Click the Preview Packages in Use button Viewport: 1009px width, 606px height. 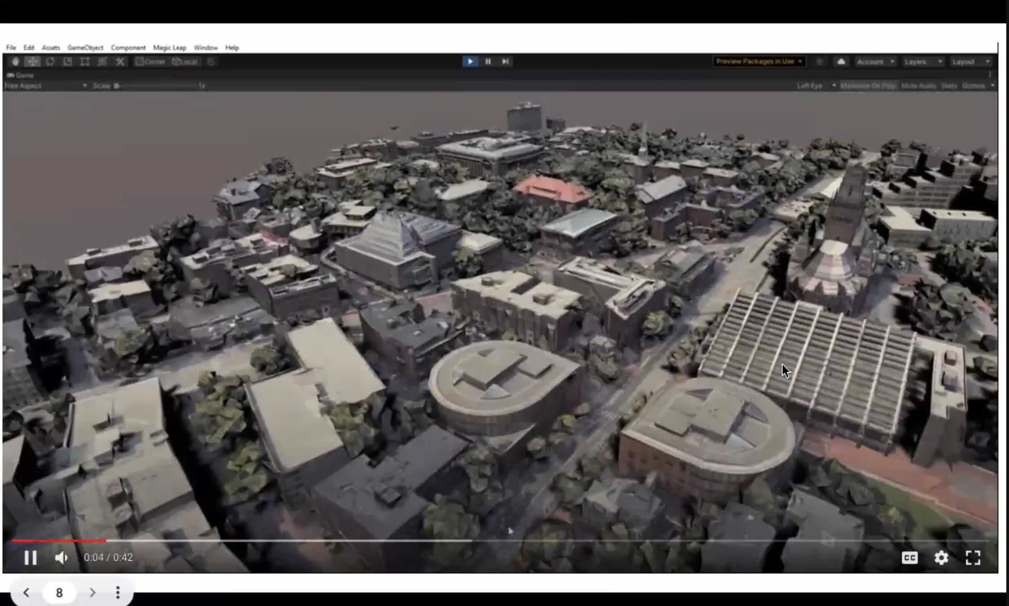click(759, 61)
